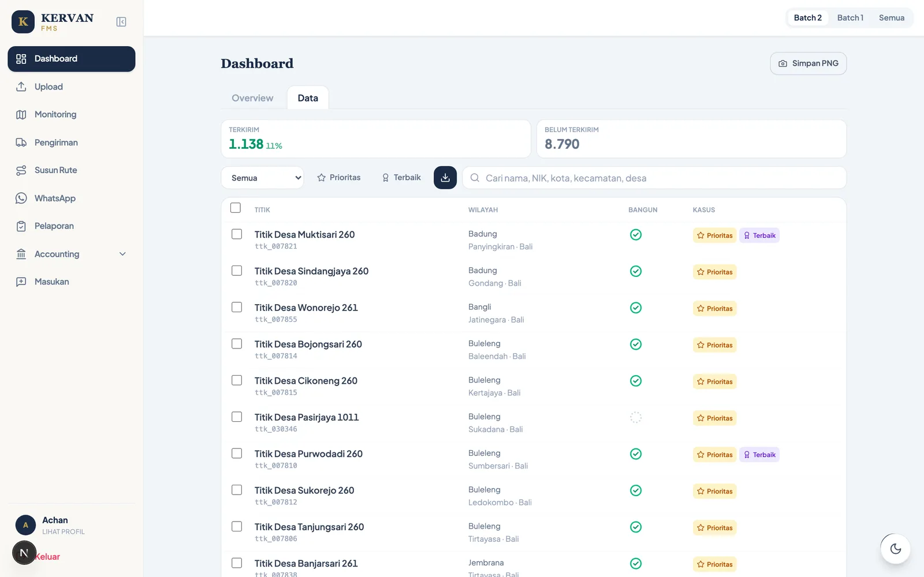Save dashboard with Simpan PNG

click(808, 63)
